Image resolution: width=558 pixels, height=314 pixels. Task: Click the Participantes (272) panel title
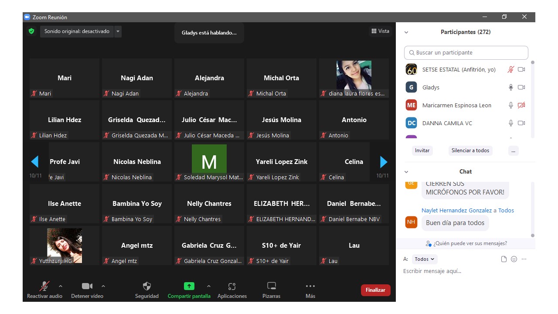click(466, 32)
